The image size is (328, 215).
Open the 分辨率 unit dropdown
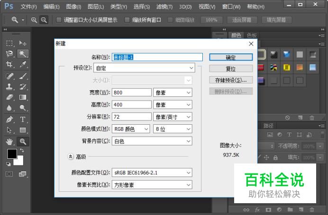[173, 117]
